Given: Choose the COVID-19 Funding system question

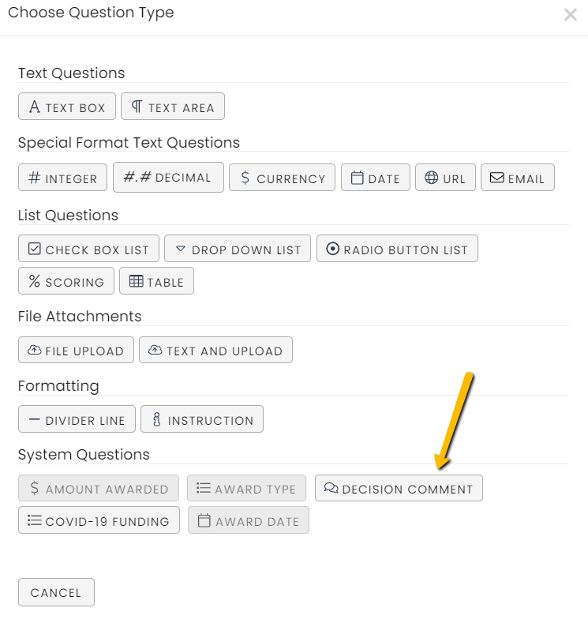Looking at the screenshot, I should (x=99, y=520).
